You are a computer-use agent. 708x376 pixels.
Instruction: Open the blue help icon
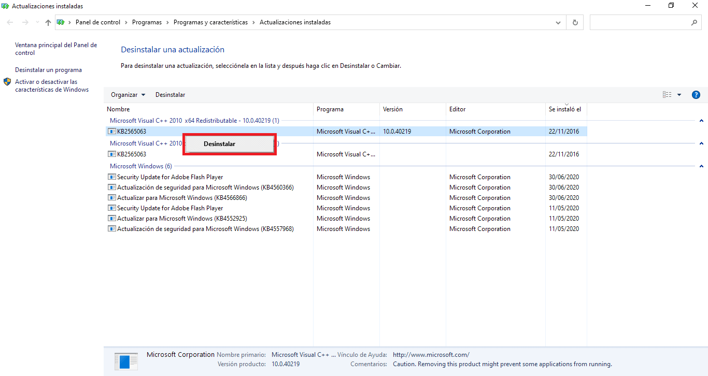pos(696,95)
